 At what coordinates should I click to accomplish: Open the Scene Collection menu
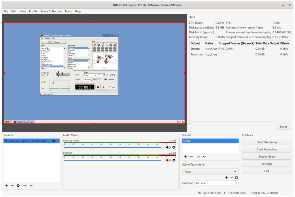[x=51, y=11]
